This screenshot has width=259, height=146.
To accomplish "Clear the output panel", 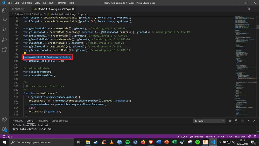I will tap(230, 121).
